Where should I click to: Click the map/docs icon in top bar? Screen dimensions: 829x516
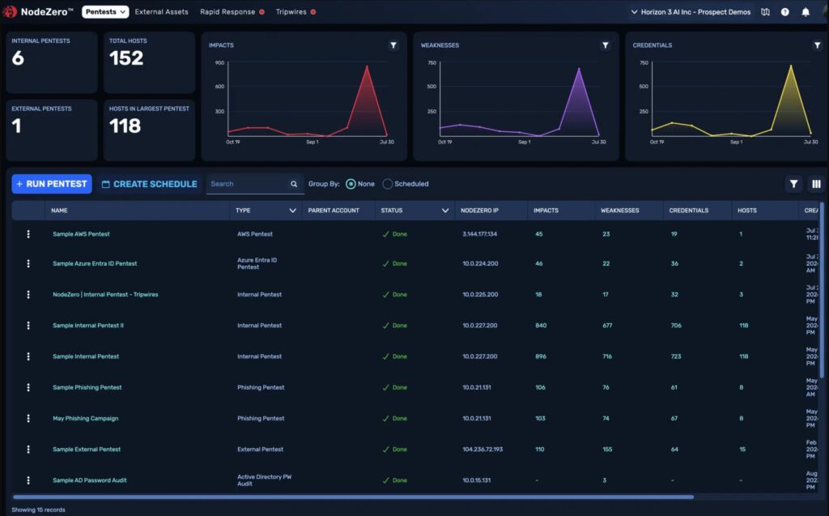(x=765, y=11)
